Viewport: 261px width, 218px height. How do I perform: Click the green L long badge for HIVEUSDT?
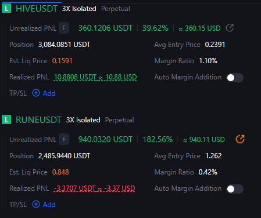tap(6, 9)
